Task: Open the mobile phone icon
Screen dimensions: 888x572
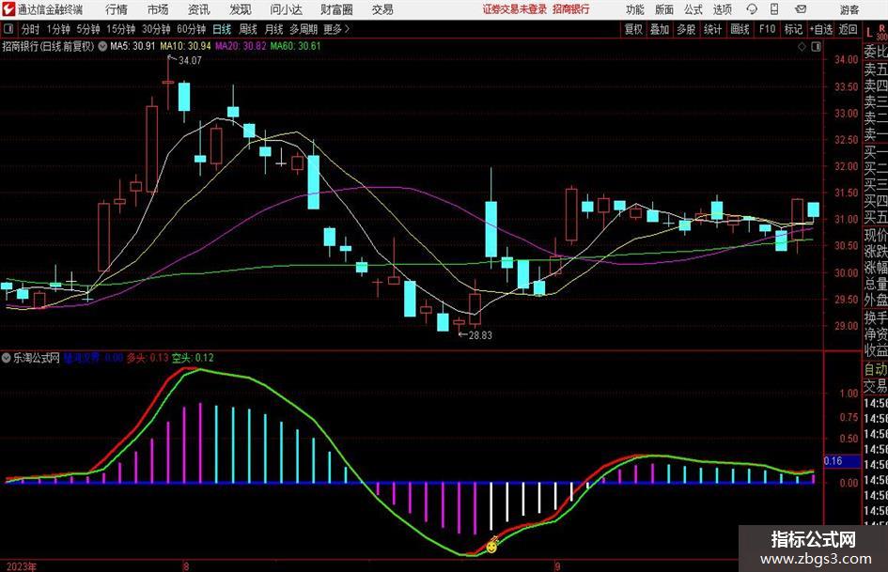Action: click(x=774, y=9)
